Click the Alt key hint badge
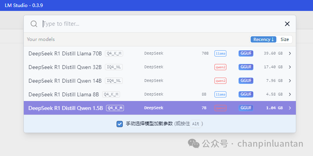 point(196,124)
